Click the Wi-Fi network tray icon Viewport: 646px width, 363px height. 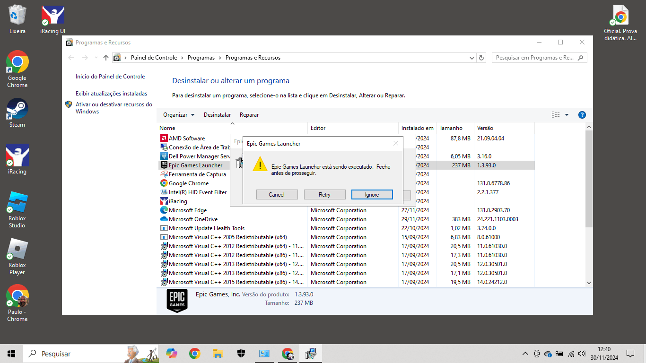(x=571, y=354)
